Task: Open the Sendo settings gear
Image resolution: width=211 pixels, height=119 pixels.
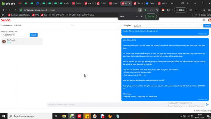Action: [204, 20]
